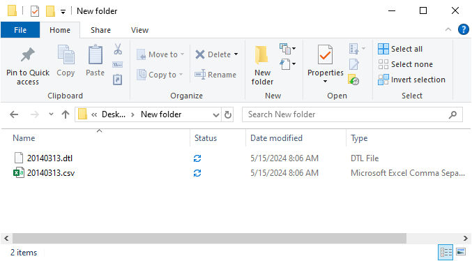Expand the address bar history dropdown
The height and width of the screenshot is (261, 472).
pos(216,115)
